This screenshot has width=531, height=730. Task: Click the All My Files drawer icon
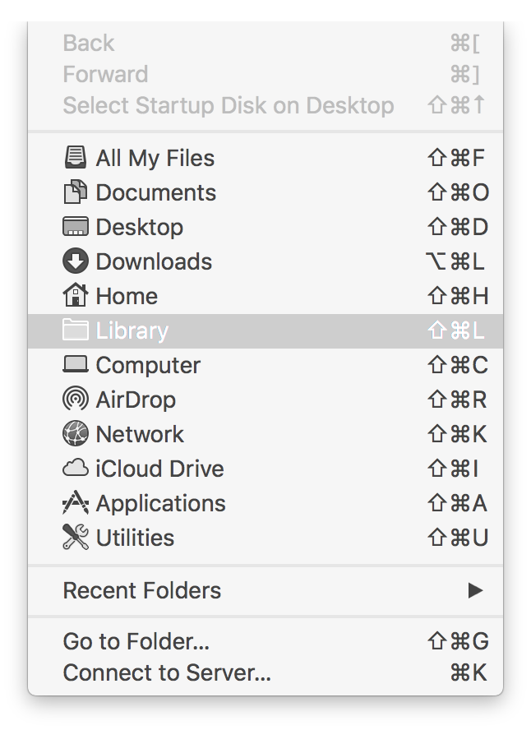pyautogui.click(x=75, y=157)
